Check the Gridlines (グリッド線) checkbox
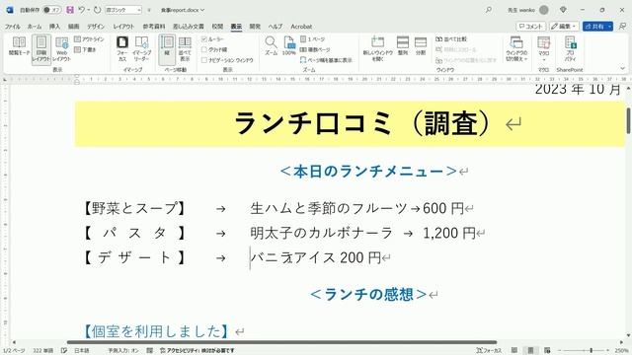This screenshot has height=355, width=632. pos(204,49)
